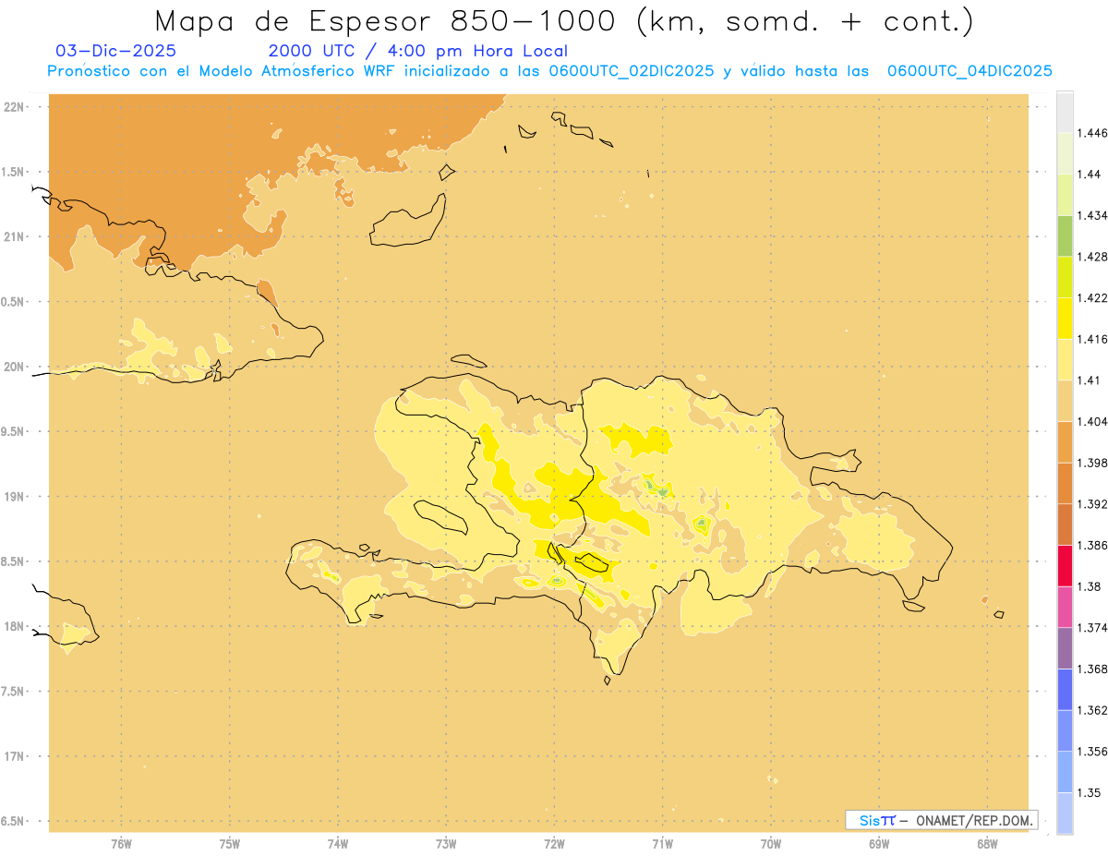Image resolution: width=1108 pixels, height=856 pixels.
Task: Click the '70W' longitude axis label
Action: (x=771, y=843)
